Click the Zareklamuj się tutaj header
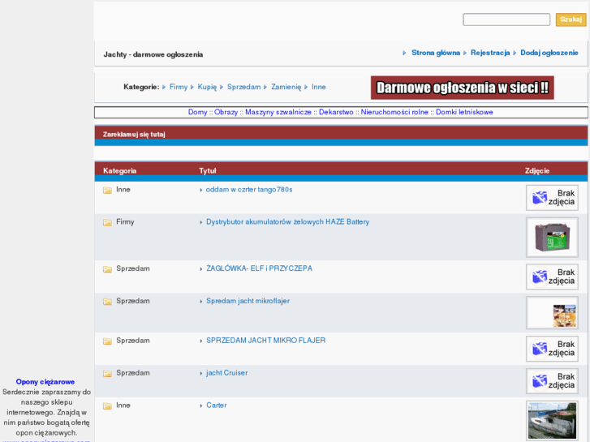590x442 pixels. [134, 135]
